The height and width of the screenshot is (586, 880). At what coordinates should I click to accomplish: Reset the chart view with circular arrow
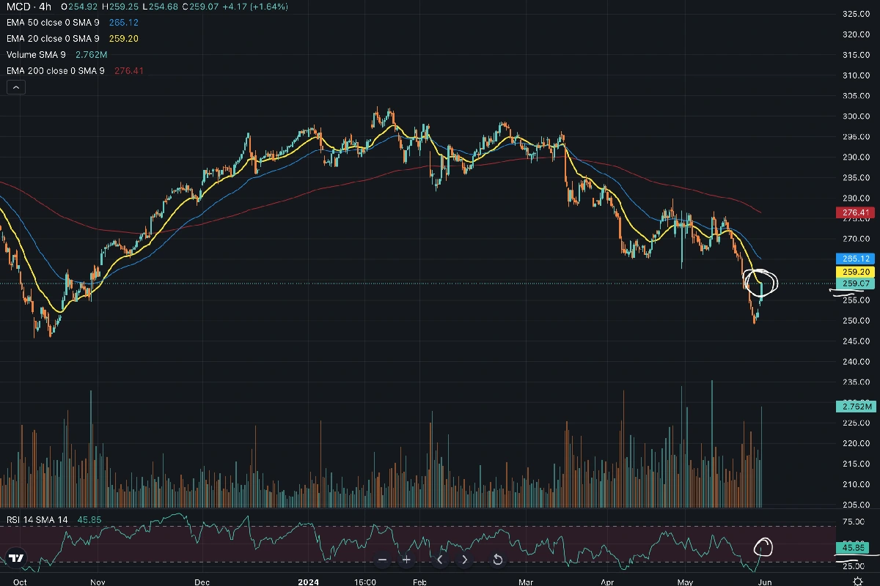pyautogui.click(x=497, y=560)
